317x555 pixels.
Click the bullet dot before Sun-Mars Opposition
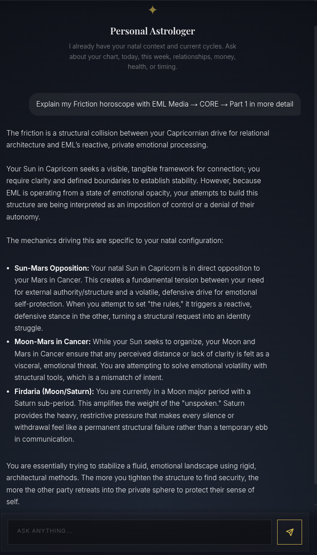(8, 268)
